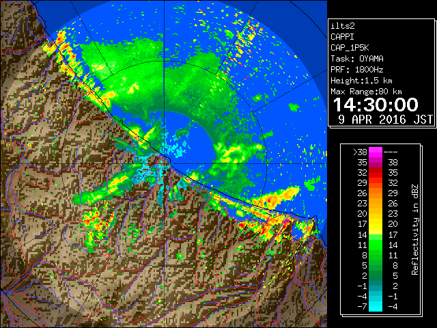Click the 14:30:00 timestamp

(376, 105)
